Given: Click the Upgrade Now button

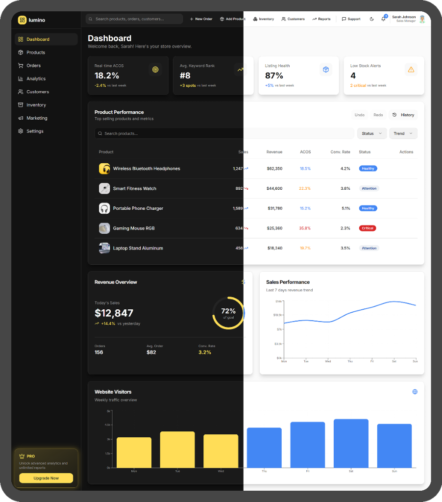Looking at the screenshot, I should [x=46, y=478].
